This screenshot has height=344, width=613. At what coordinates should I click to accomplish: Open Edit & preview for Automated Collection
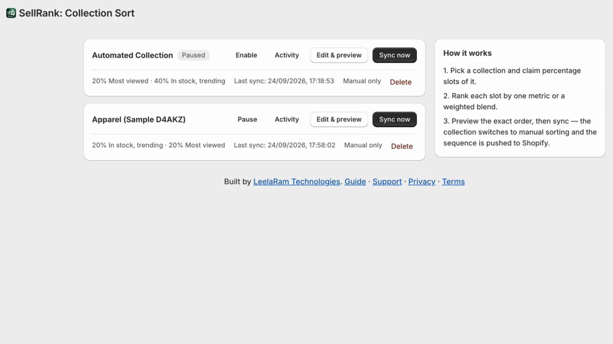tap(339, 55)
